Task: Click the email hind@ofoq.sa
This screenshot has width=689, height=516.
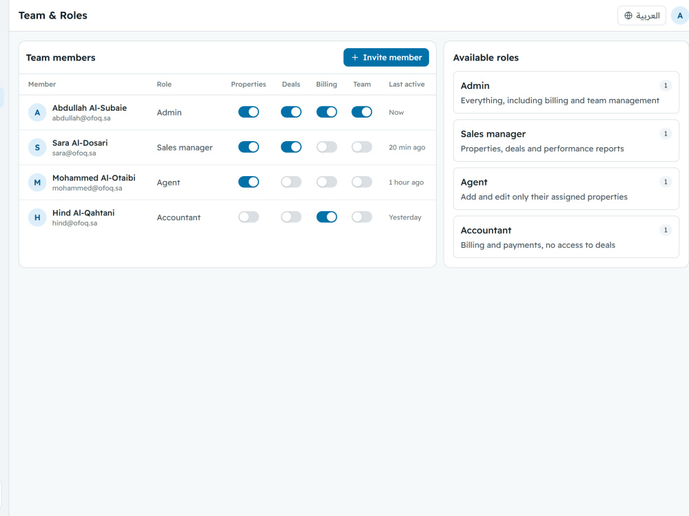Action: coord(74,224)
